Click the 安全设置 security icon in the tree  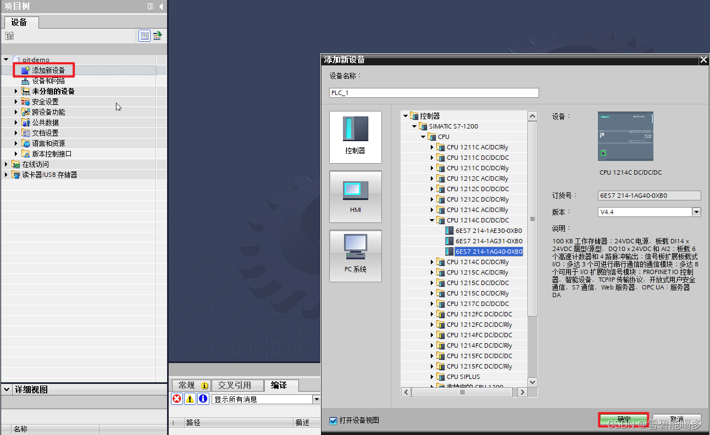pos(25,102)
